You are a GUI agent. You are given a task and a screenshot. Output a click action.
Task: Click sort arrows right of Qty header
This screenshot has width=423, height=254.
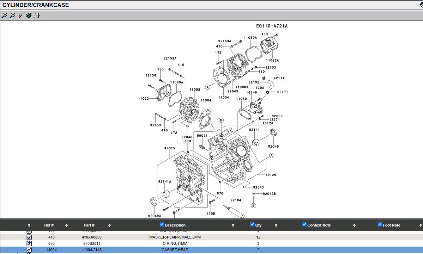click(276, 225)
